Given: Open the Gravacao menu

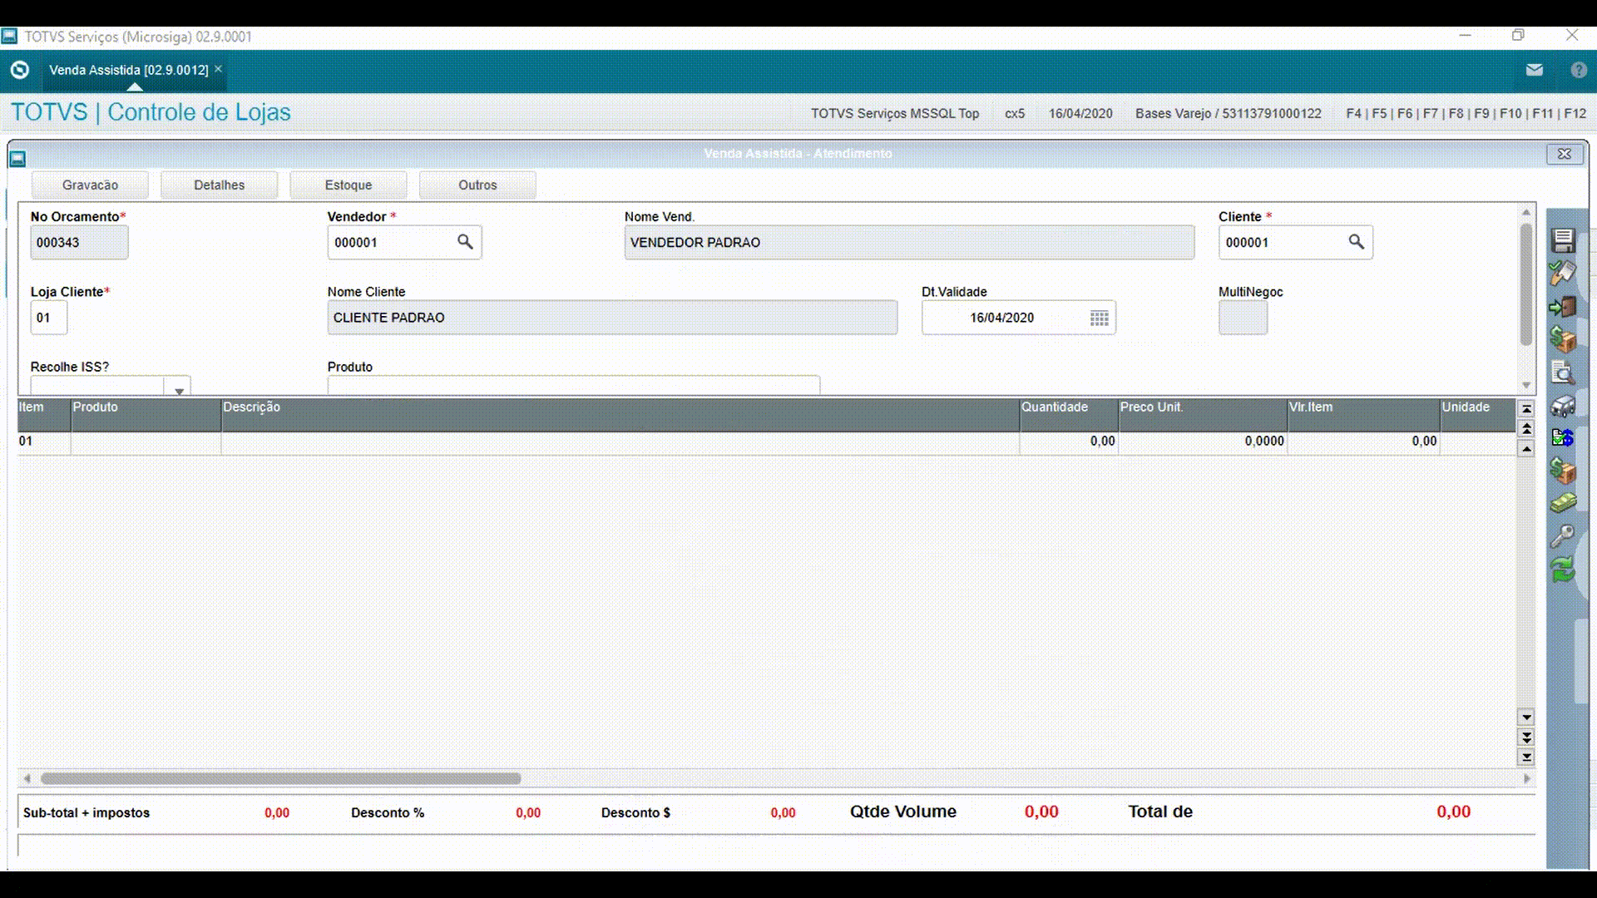Looking at the screenshot, I should (x=90, y=185).
